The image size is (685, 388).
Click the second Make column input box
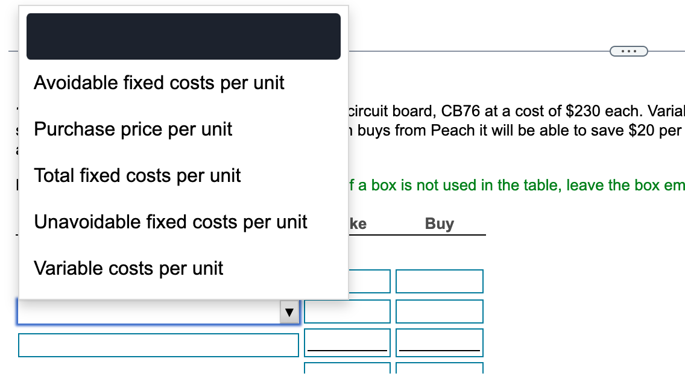(x=347, y=311)
